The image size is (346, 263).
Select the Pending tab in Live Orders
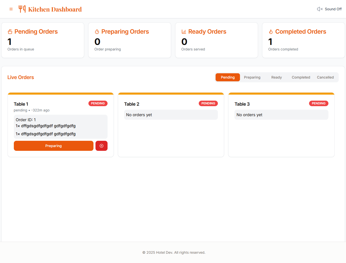pos(228,77)
